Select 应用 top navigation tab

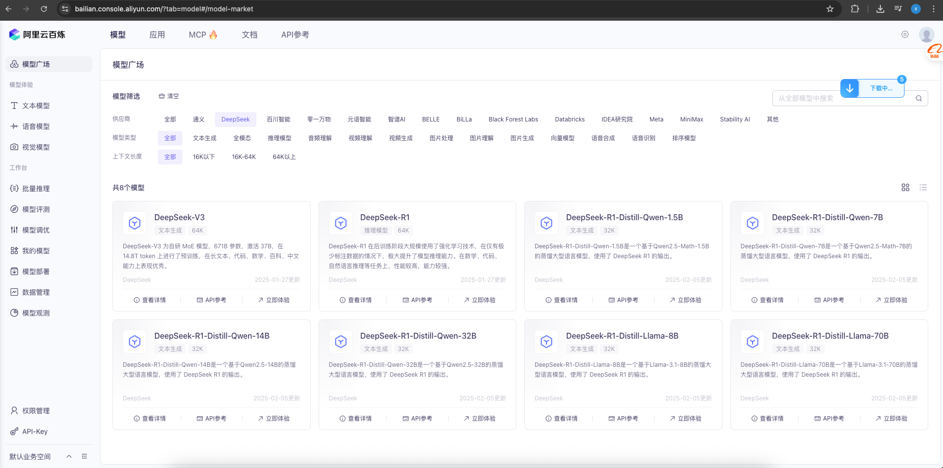[157, 35]
